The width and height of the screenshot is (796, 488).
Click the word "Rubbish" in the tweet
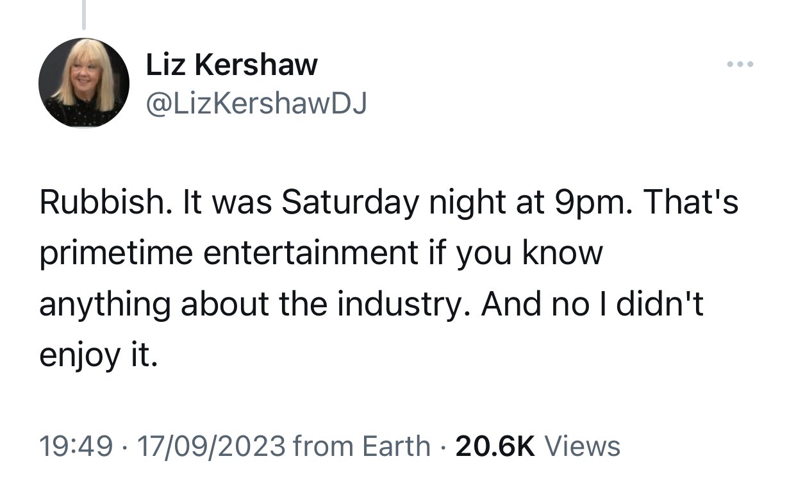click(x=101, y=203)
